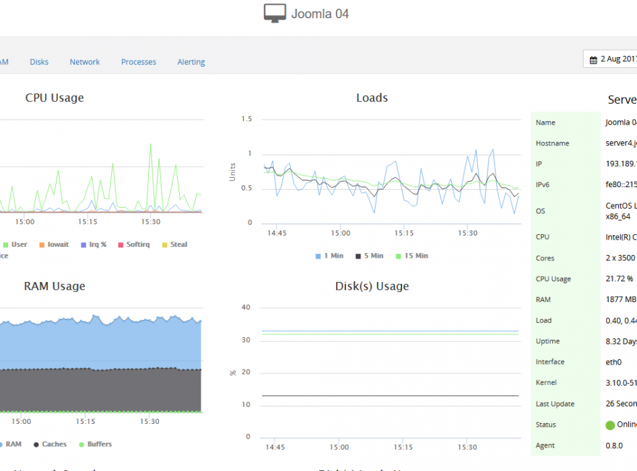Click the green Online status indicator dot
The image size is (637, 471).
[x=610, y=425]
